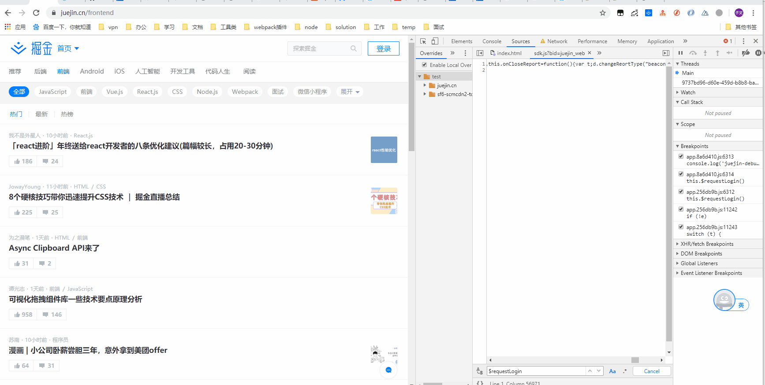Click the Juejin logo
The width and height of the screenshot is (765, 385).
click(x=31, y=48)
